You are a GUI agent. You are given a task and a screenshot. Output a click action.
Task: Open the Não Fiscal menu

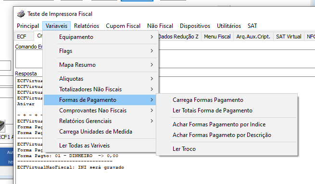click(160, 26)
